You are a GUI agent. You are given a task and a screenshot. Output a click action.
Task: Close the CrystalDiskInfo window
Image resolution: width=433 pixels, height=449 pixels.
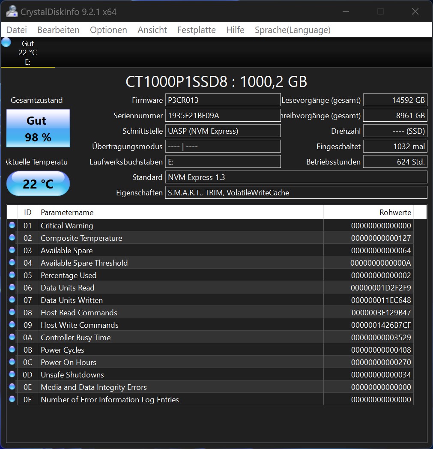(415, 12)
